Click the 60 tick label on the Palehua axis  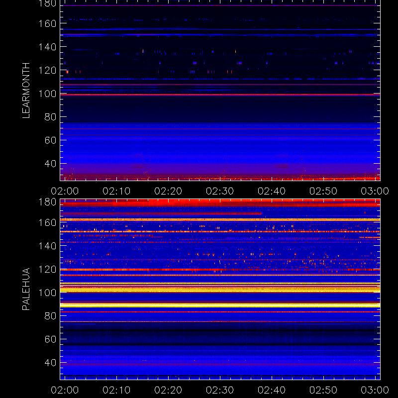(x=50, y=339)
